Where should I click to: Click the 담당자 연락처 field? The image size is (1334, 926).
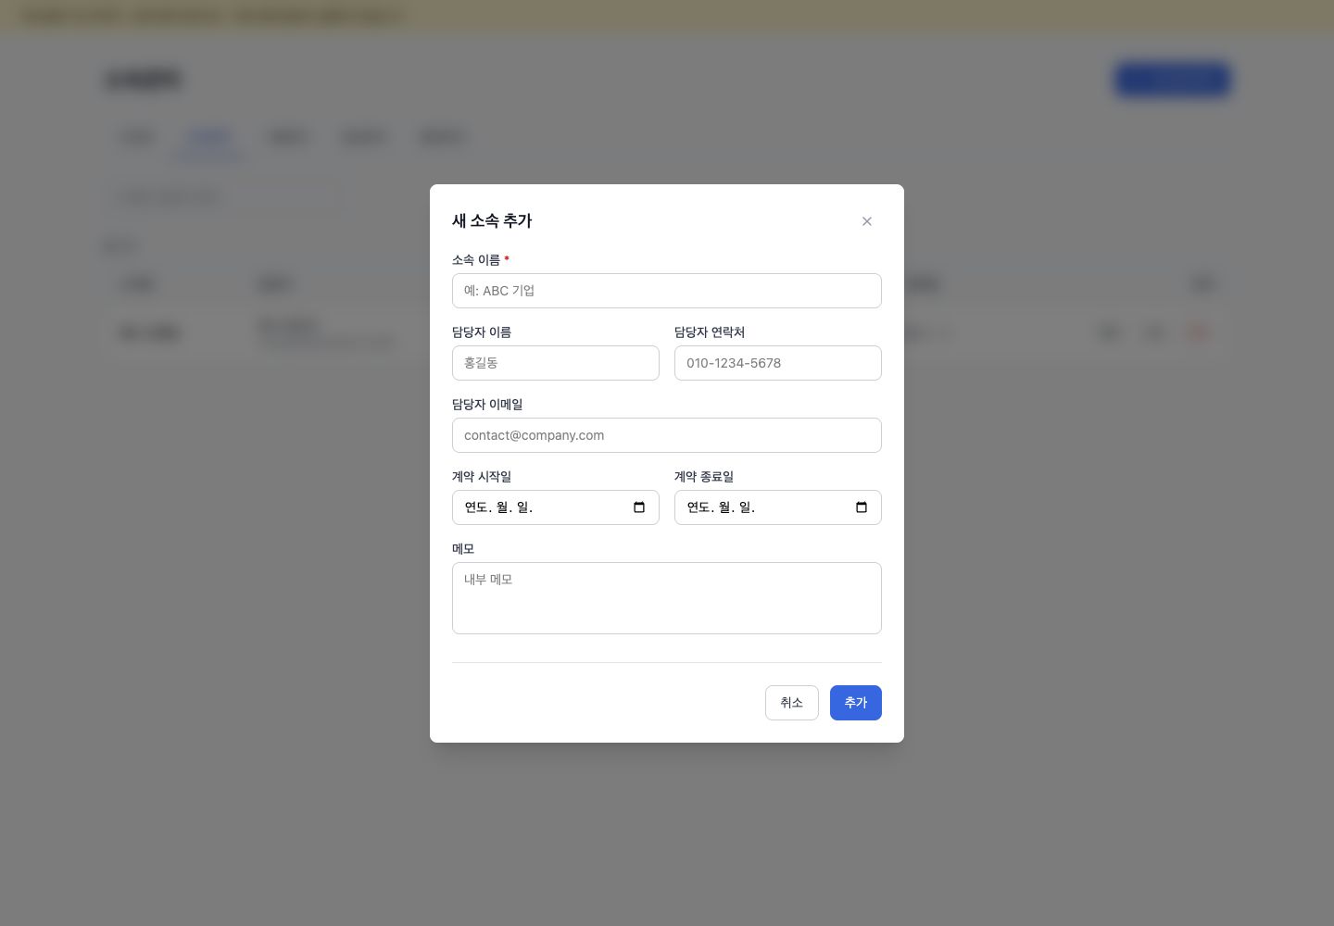[778, 363]
